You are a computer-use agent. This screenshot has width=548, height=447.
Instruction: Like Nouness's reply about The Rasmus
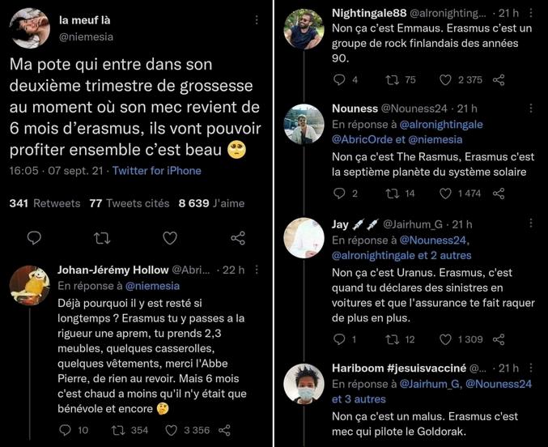[446, 193]
